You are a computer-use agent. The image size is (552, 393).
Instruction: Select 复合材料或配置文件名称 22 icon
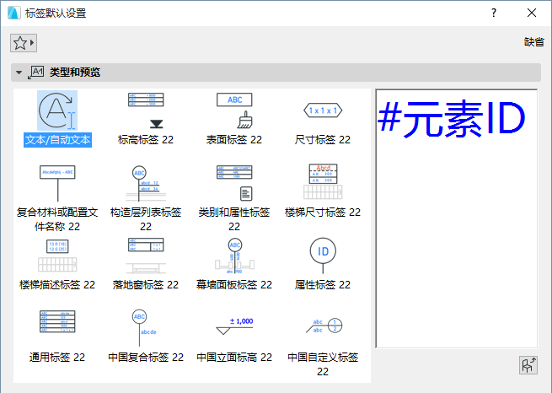click(57, 183)
